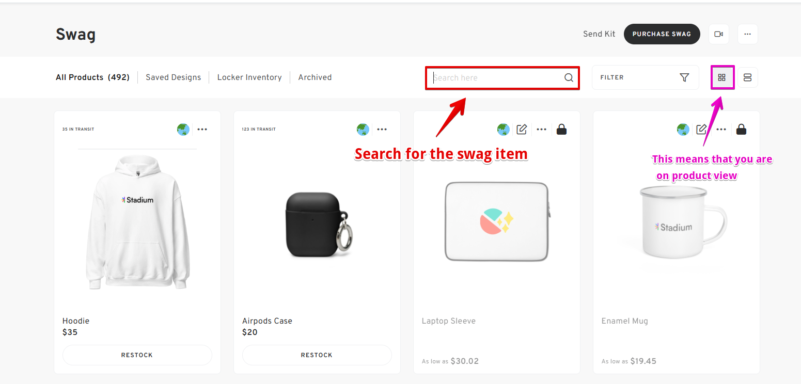The image size is (801, 384).
Task: Click the Purchase Swag button
Action: pos(662,34)
